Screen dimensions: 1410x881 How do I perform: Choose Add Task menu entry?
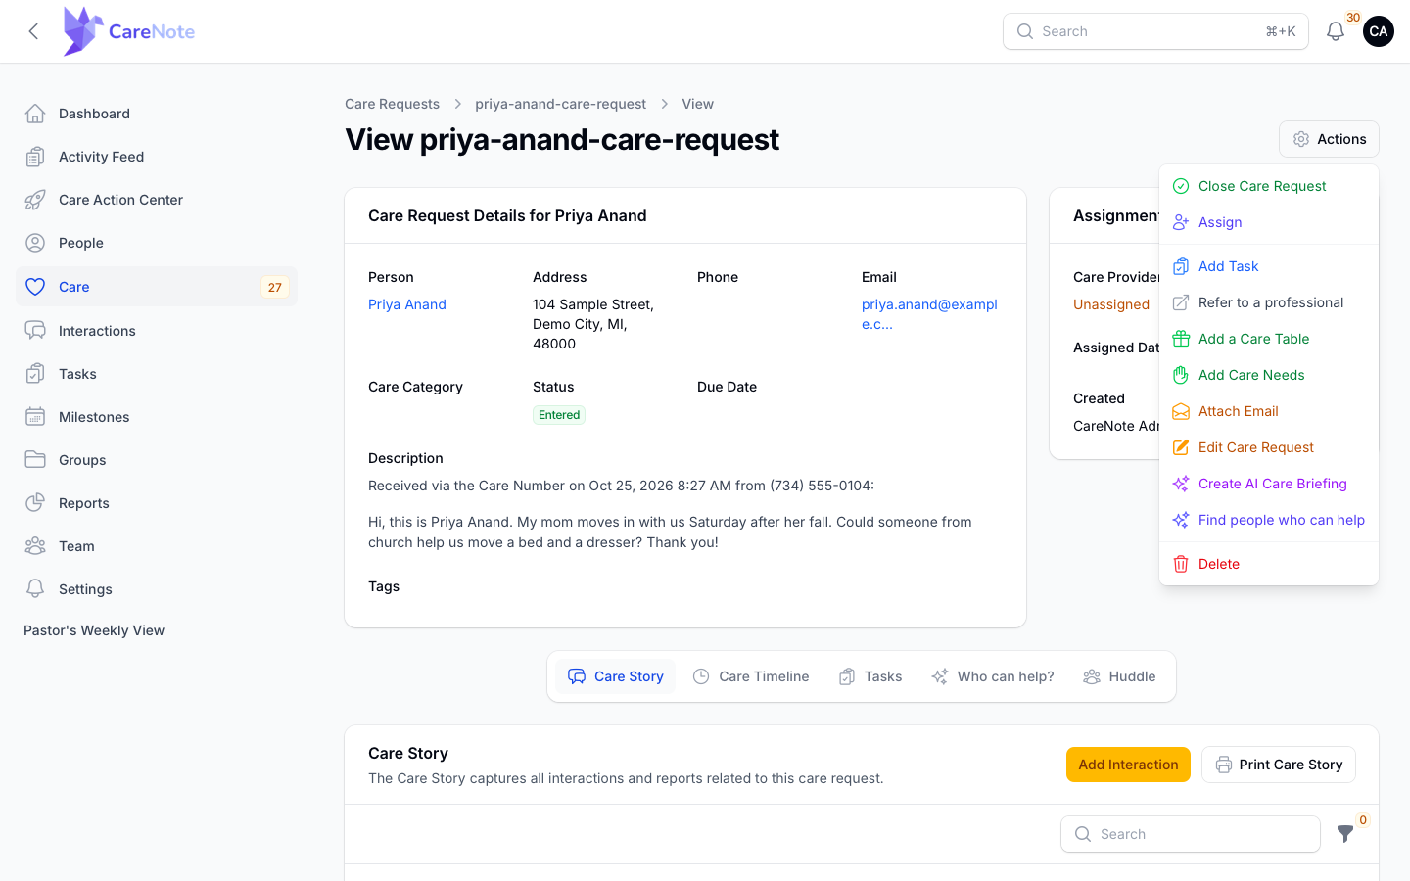click(1269, 266)
